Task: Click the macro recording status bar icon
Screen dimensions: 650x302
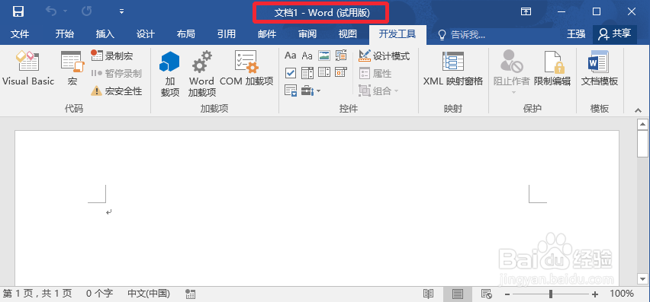Action: click(190, 294)
